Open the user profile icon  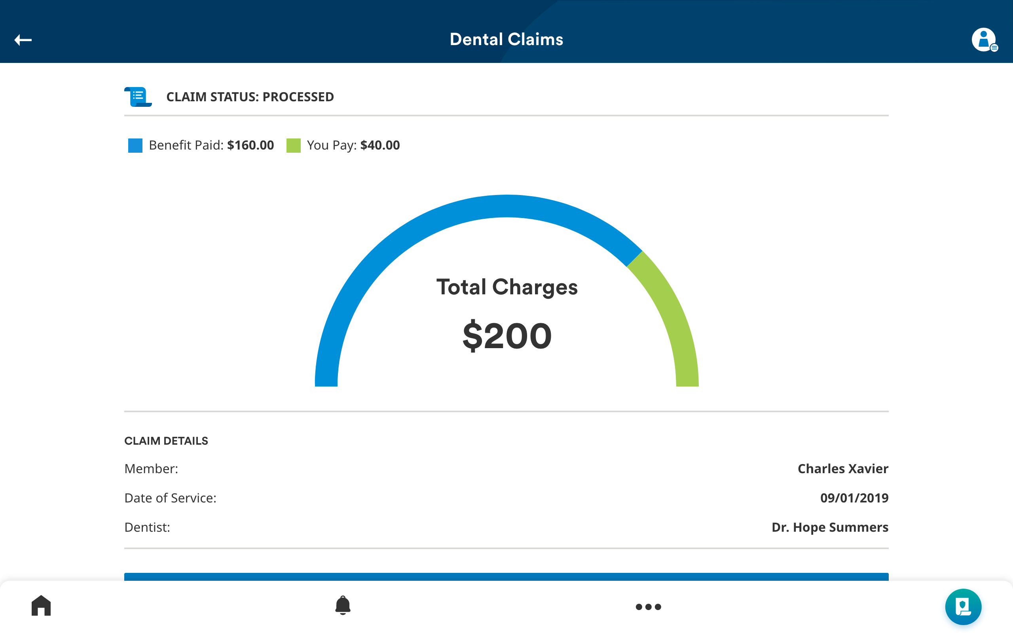point(984,40)
